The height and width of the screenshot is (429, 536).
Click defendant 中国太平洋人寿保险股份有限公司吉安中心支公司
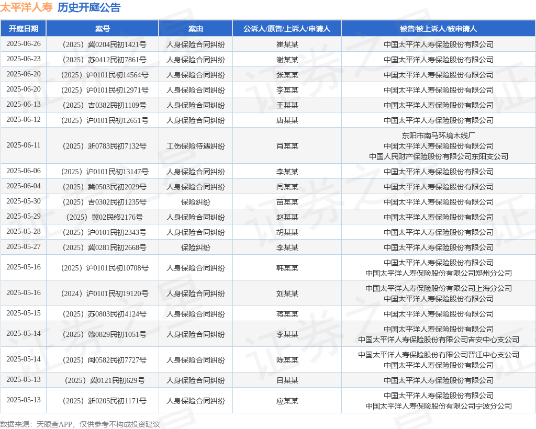tap(439, 340)
